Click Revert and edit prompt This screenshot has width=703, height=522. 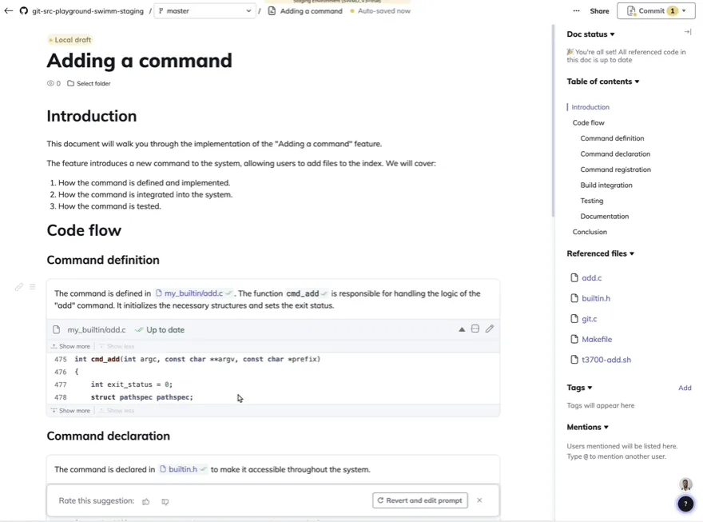click(420, 500)
